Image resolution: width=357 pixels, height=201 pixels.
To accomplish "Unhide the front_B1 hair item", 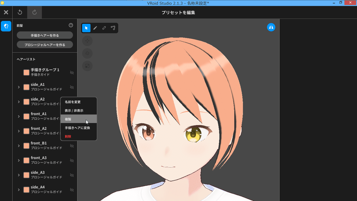I will [72, 146].
